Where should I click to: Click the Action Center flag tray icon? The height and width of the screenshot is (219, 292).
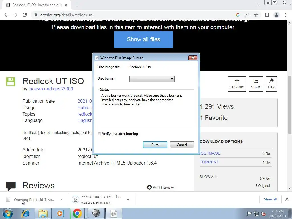249,213
